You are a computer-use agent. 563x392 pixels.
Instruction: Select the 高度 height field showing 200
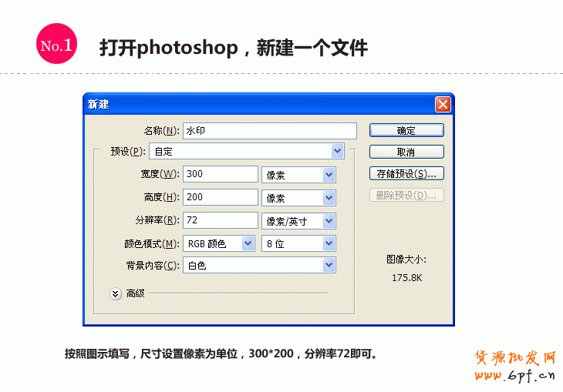pyautogui.click(x=220, y=197)
